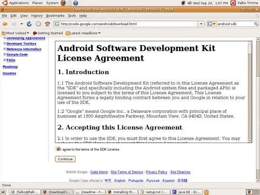Click the network monitor tray icon
The image size is (260, 195).
pyautogui.click(x=183, y=3)
